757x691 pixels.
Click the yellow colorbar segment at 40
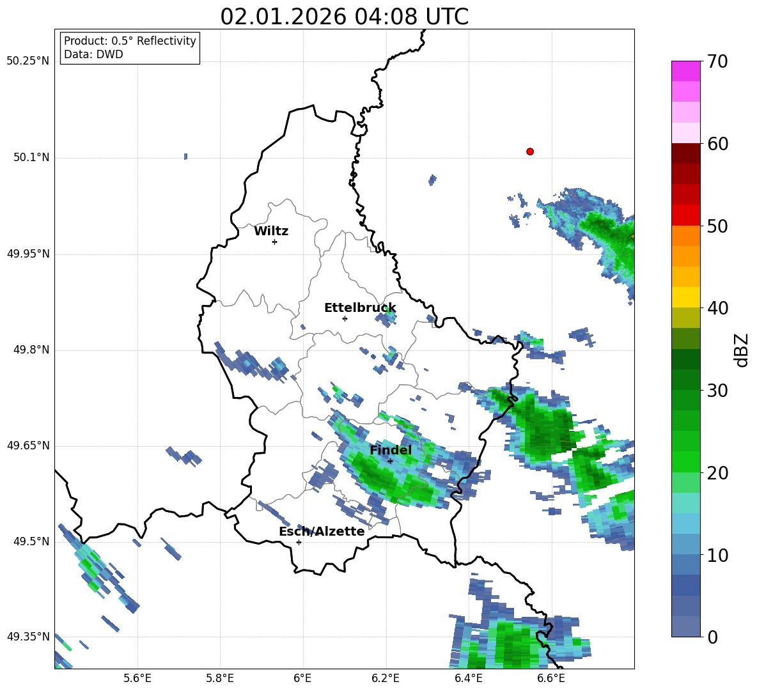[685, 297]
